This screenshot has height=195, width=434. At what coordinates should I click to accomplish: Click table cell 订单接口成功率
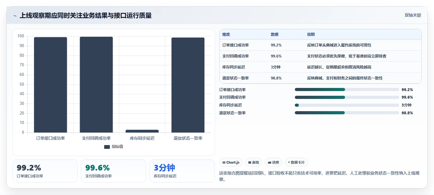[x=235, y=45]
